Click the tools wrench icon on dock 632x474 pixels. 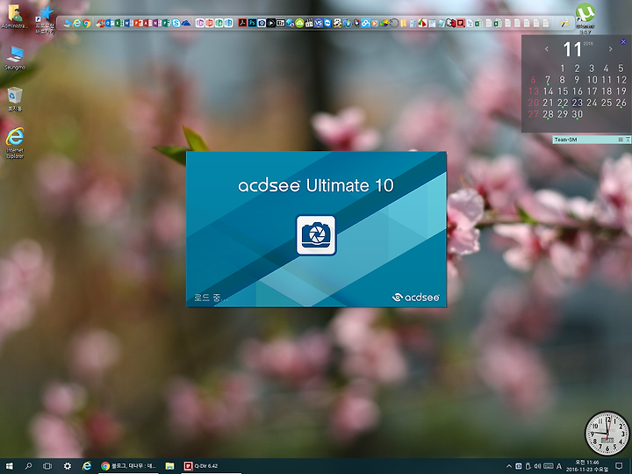point(564,24)
